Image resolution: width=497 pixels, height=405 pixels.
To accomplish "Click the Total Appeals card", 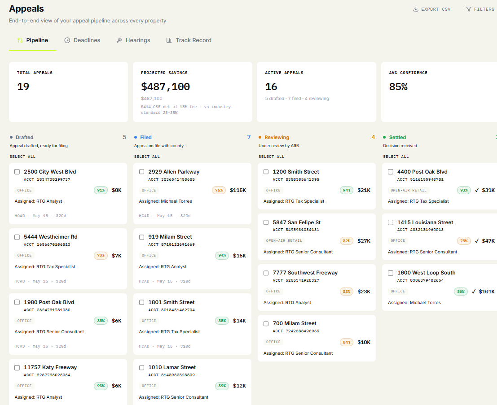I will (x=68, y=92).
